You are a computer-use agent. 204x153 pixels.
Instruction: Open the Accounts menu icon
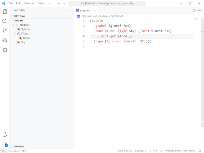pos(5,134)
